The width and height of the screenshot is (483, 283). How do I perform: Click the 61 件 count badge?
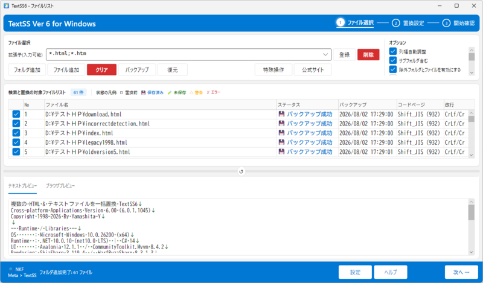pos(78,92)
